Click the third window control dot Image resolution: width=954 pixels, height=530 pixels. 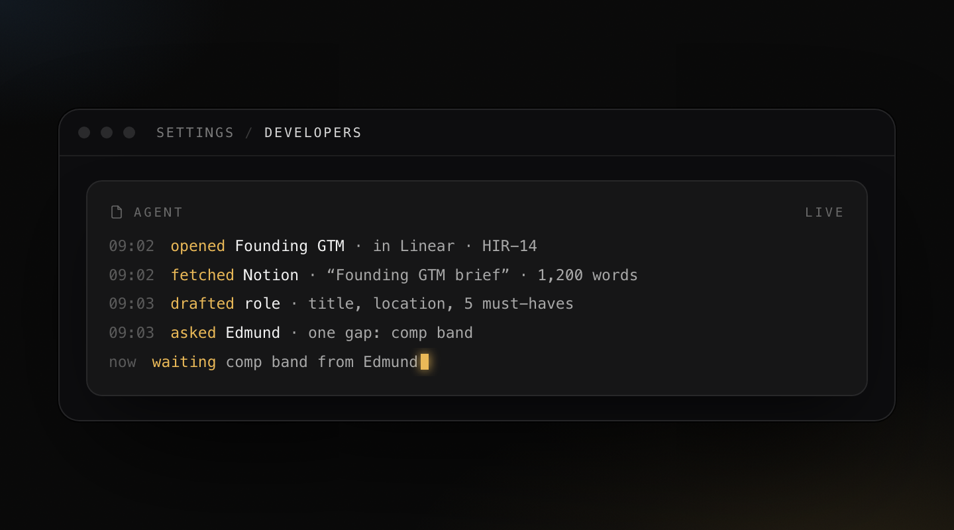[x=129, y=132]
